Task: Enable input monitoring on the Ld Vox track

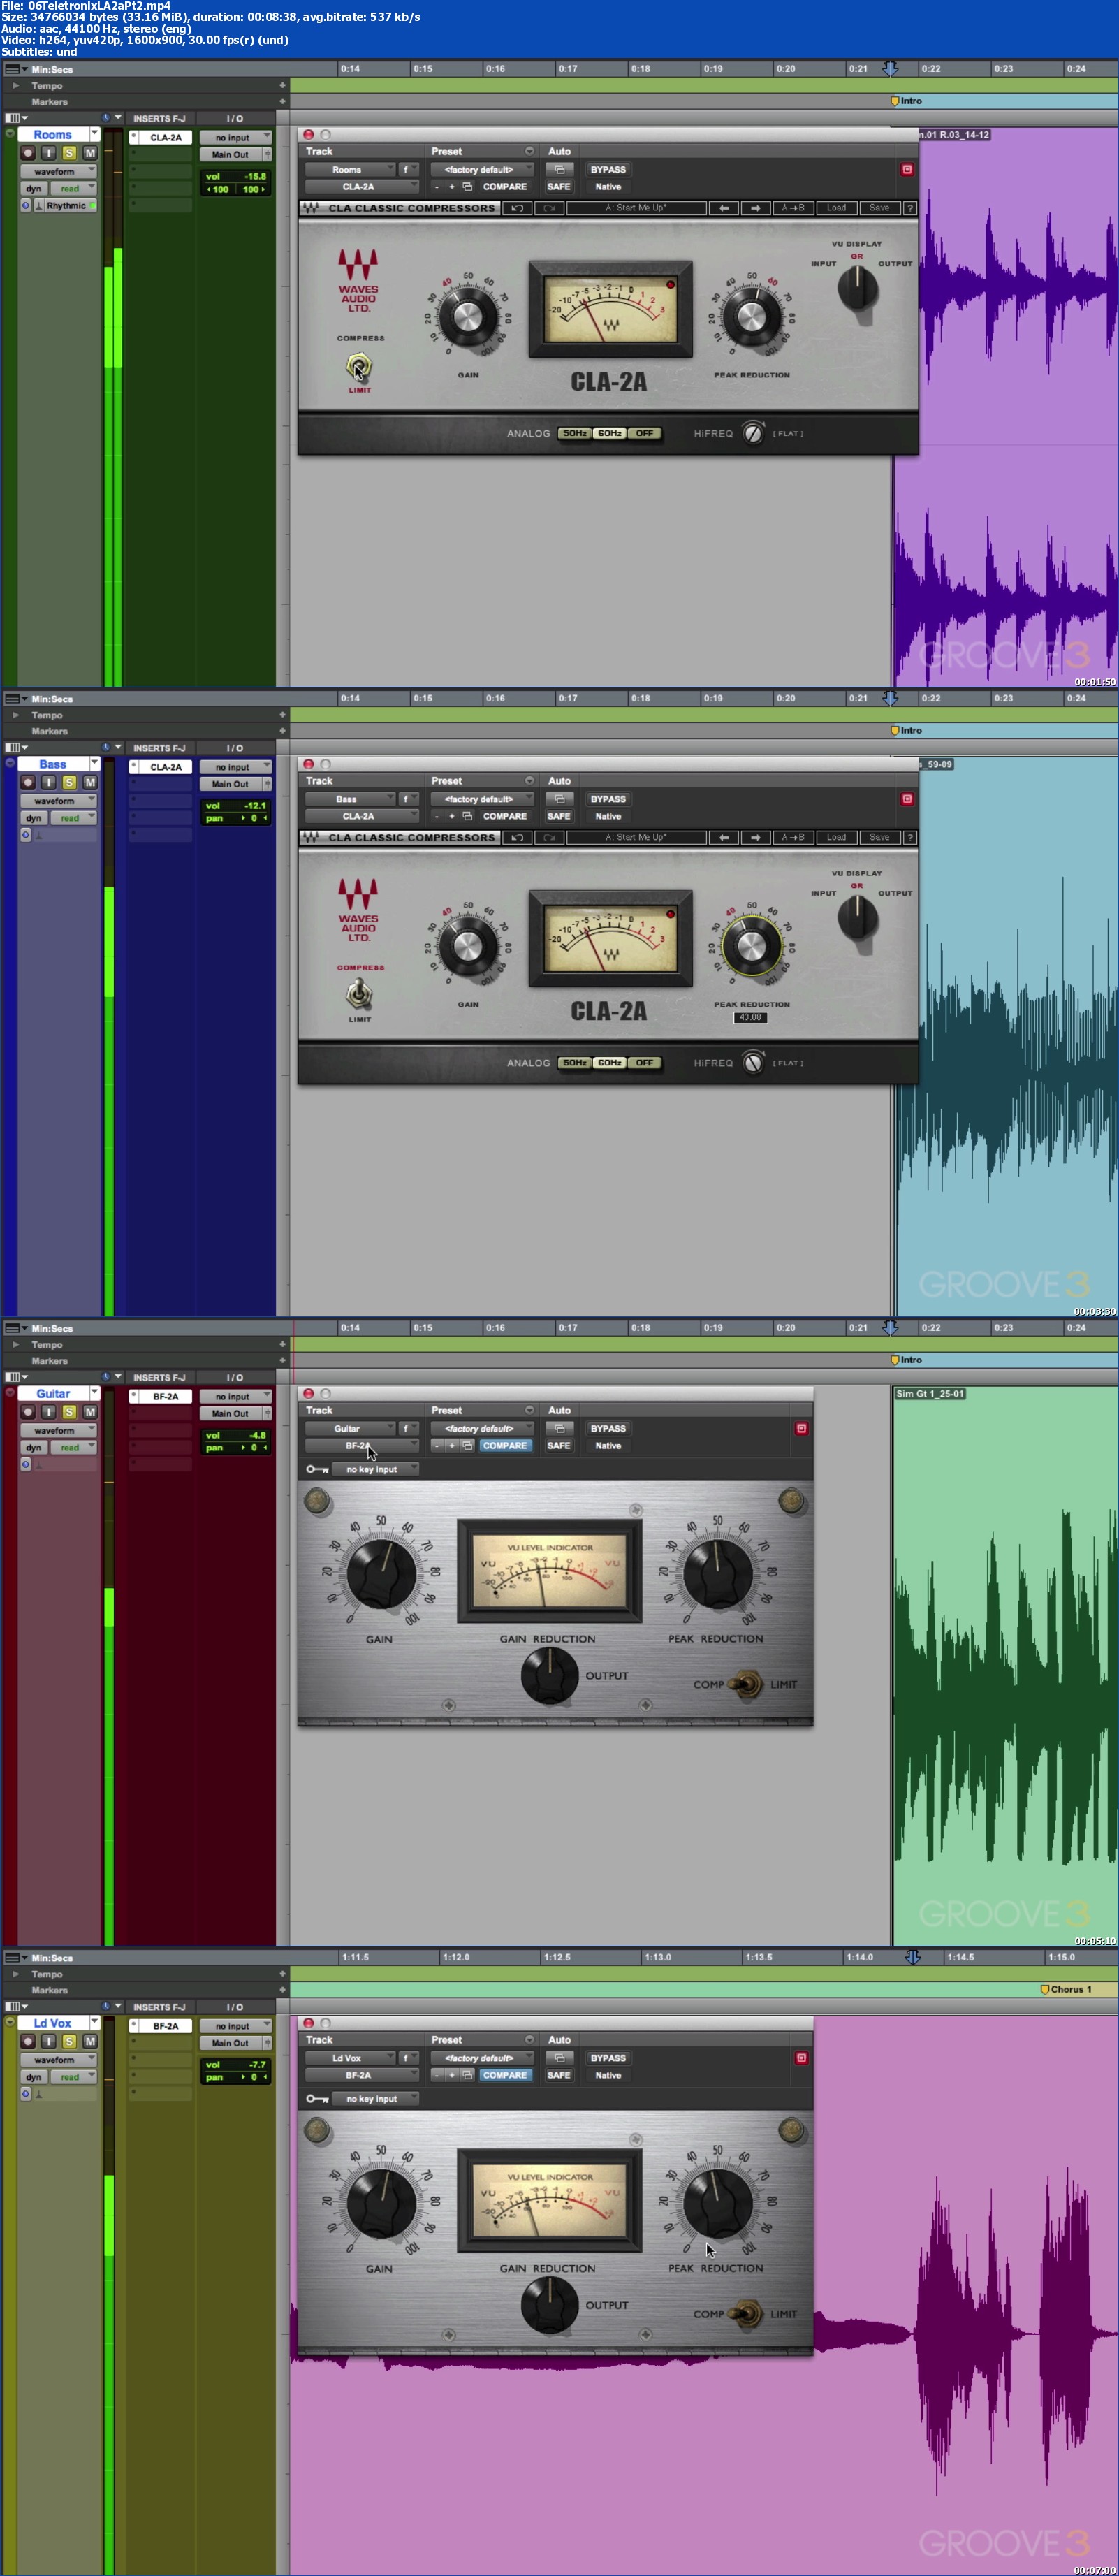Action: (48, 2042)
